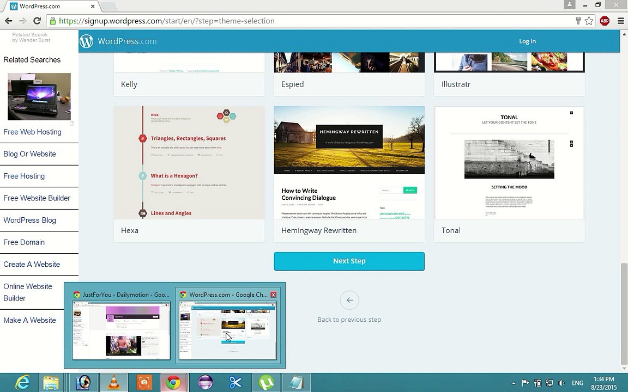The height and width of the screenshot is (392, 628).
Task: Open Snipping Tool scissors icon in taskbar
Action: [235, 382]
